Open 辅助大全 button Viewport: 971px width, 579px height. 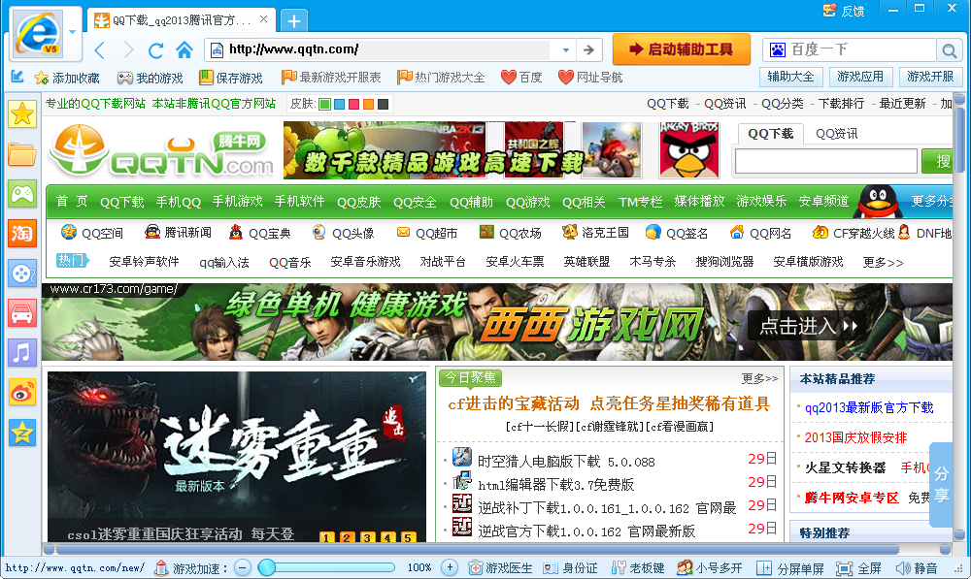coord(790,77)
